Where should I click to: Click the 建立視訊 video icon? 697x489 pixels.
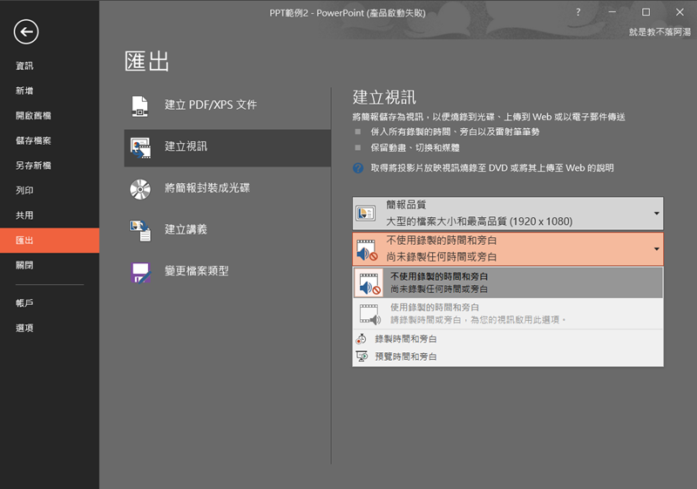pos(140,147)
